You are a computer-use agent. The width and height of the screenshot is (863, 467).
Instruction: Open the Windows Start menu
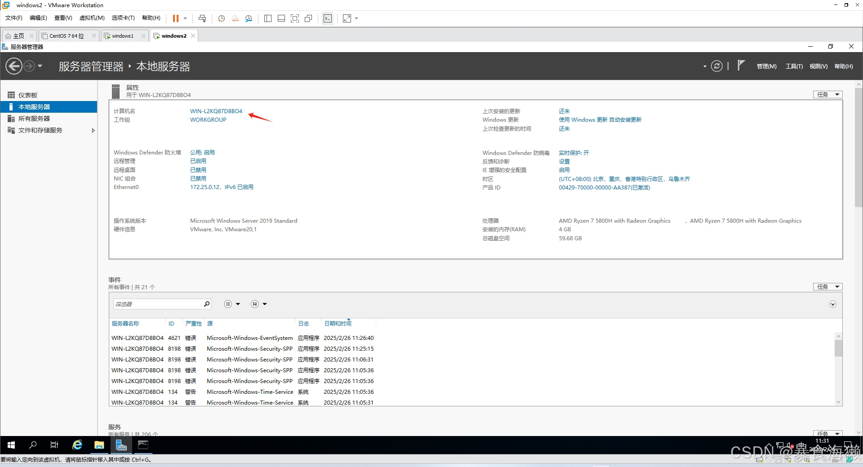(11, 445)
